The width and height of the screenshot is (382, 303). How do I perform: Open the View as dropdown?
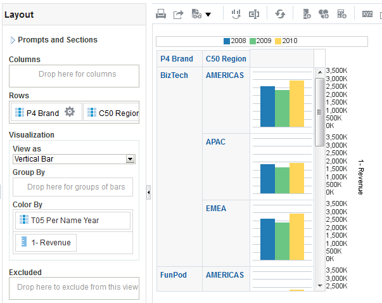131,159
